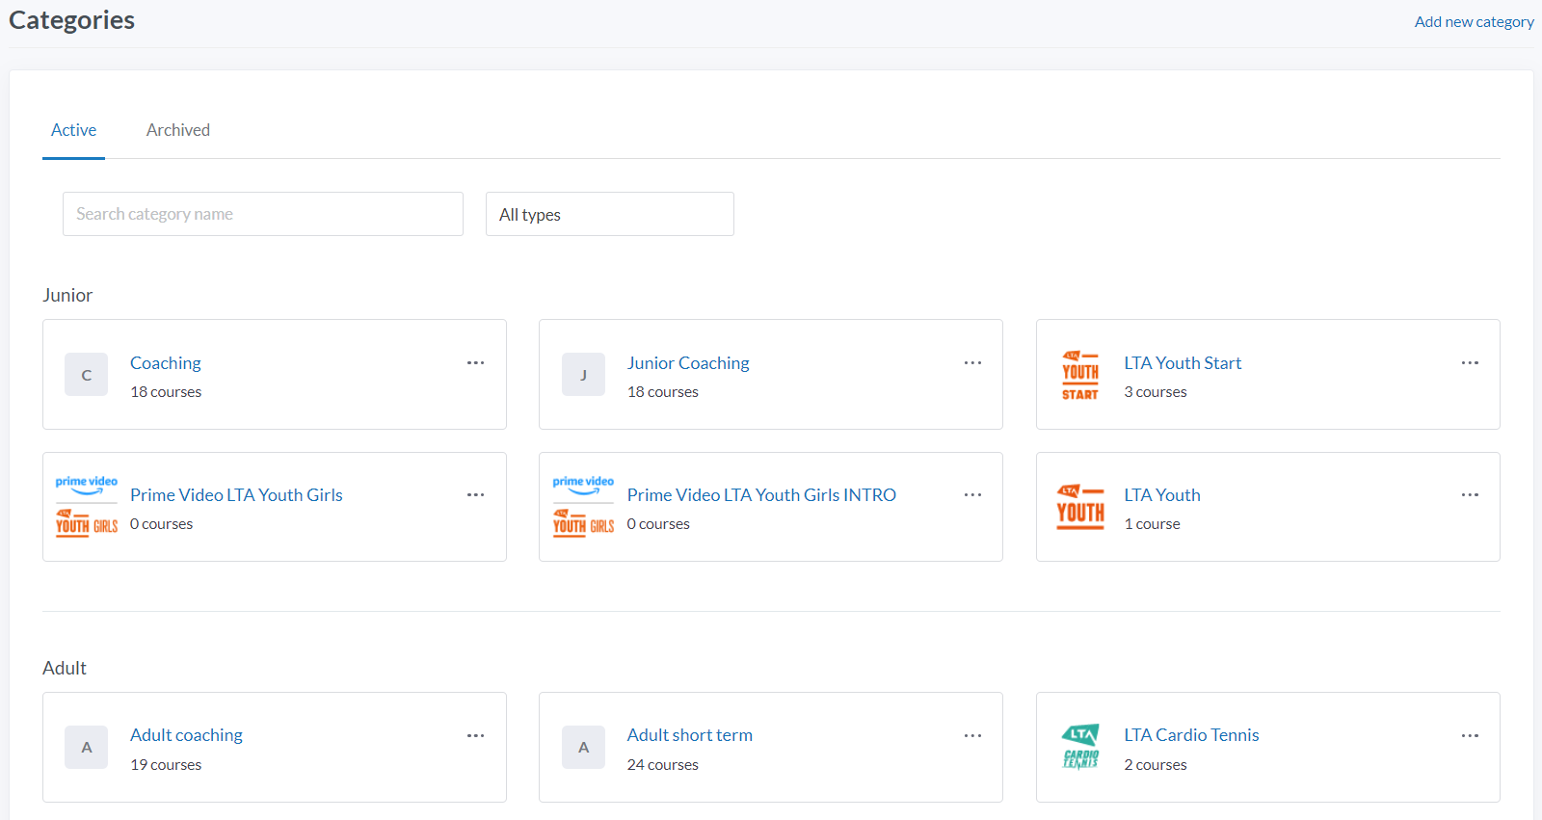Screen dimensions: 1542x820
Task: Open options menu for Coaching category
Action: (x=475, y=363)
